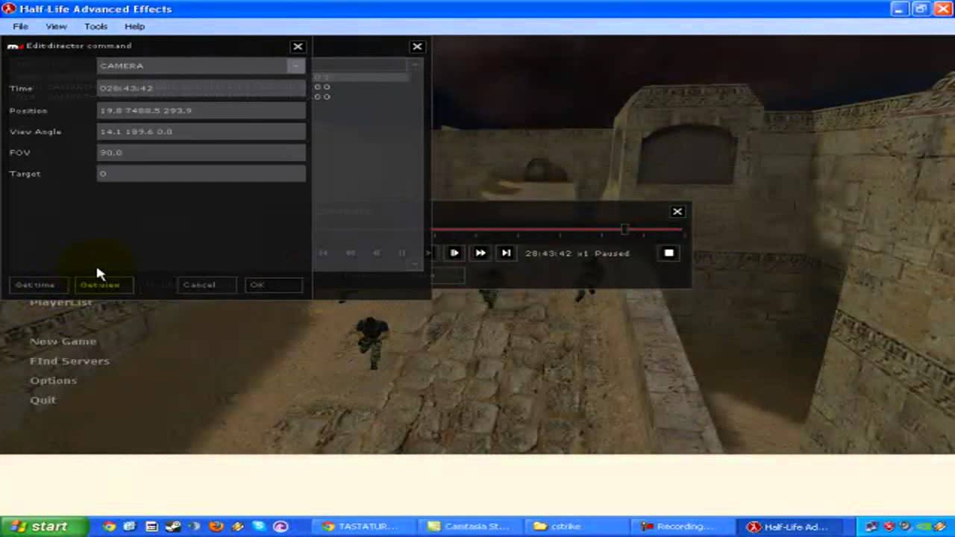The height and width of the screenshot is (537, 955).
Task: Launch Steam from the quick launch bar
Action: [172, 527]
